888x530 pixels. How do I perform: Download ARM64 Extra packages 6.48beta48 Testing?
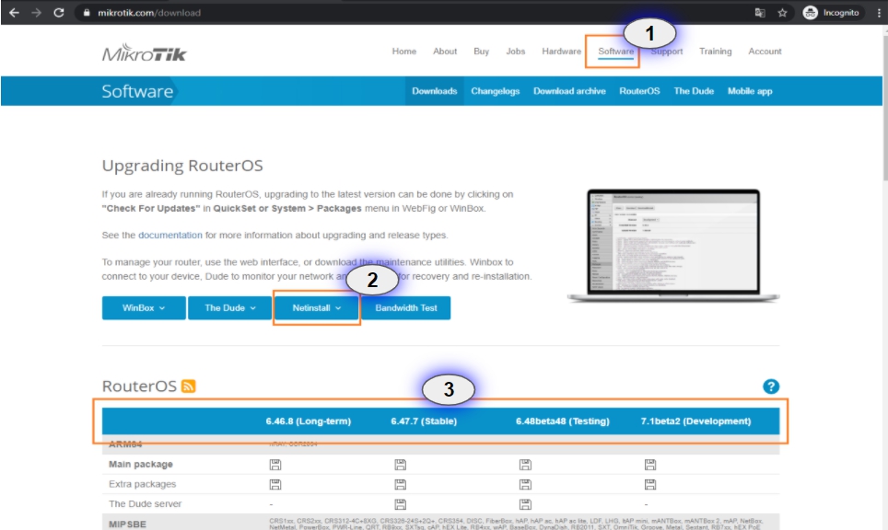pyautogui.click(x=525, y=484)
